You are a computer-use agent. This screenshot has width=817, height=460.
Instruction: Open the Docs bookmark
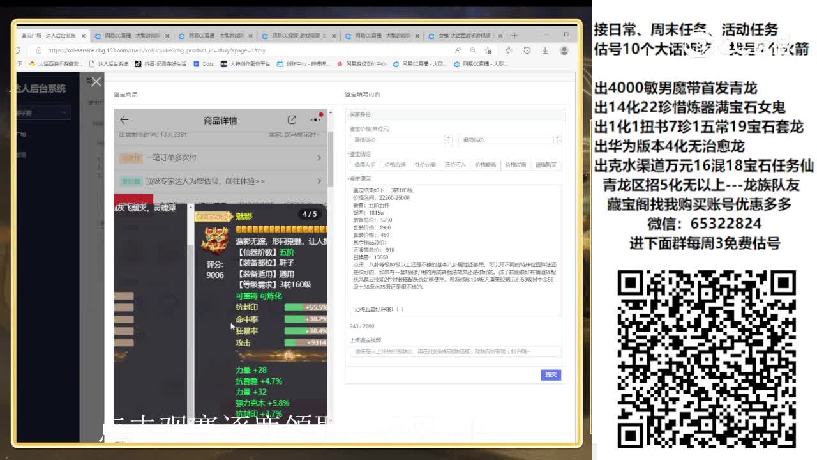(x=204, y=64)
